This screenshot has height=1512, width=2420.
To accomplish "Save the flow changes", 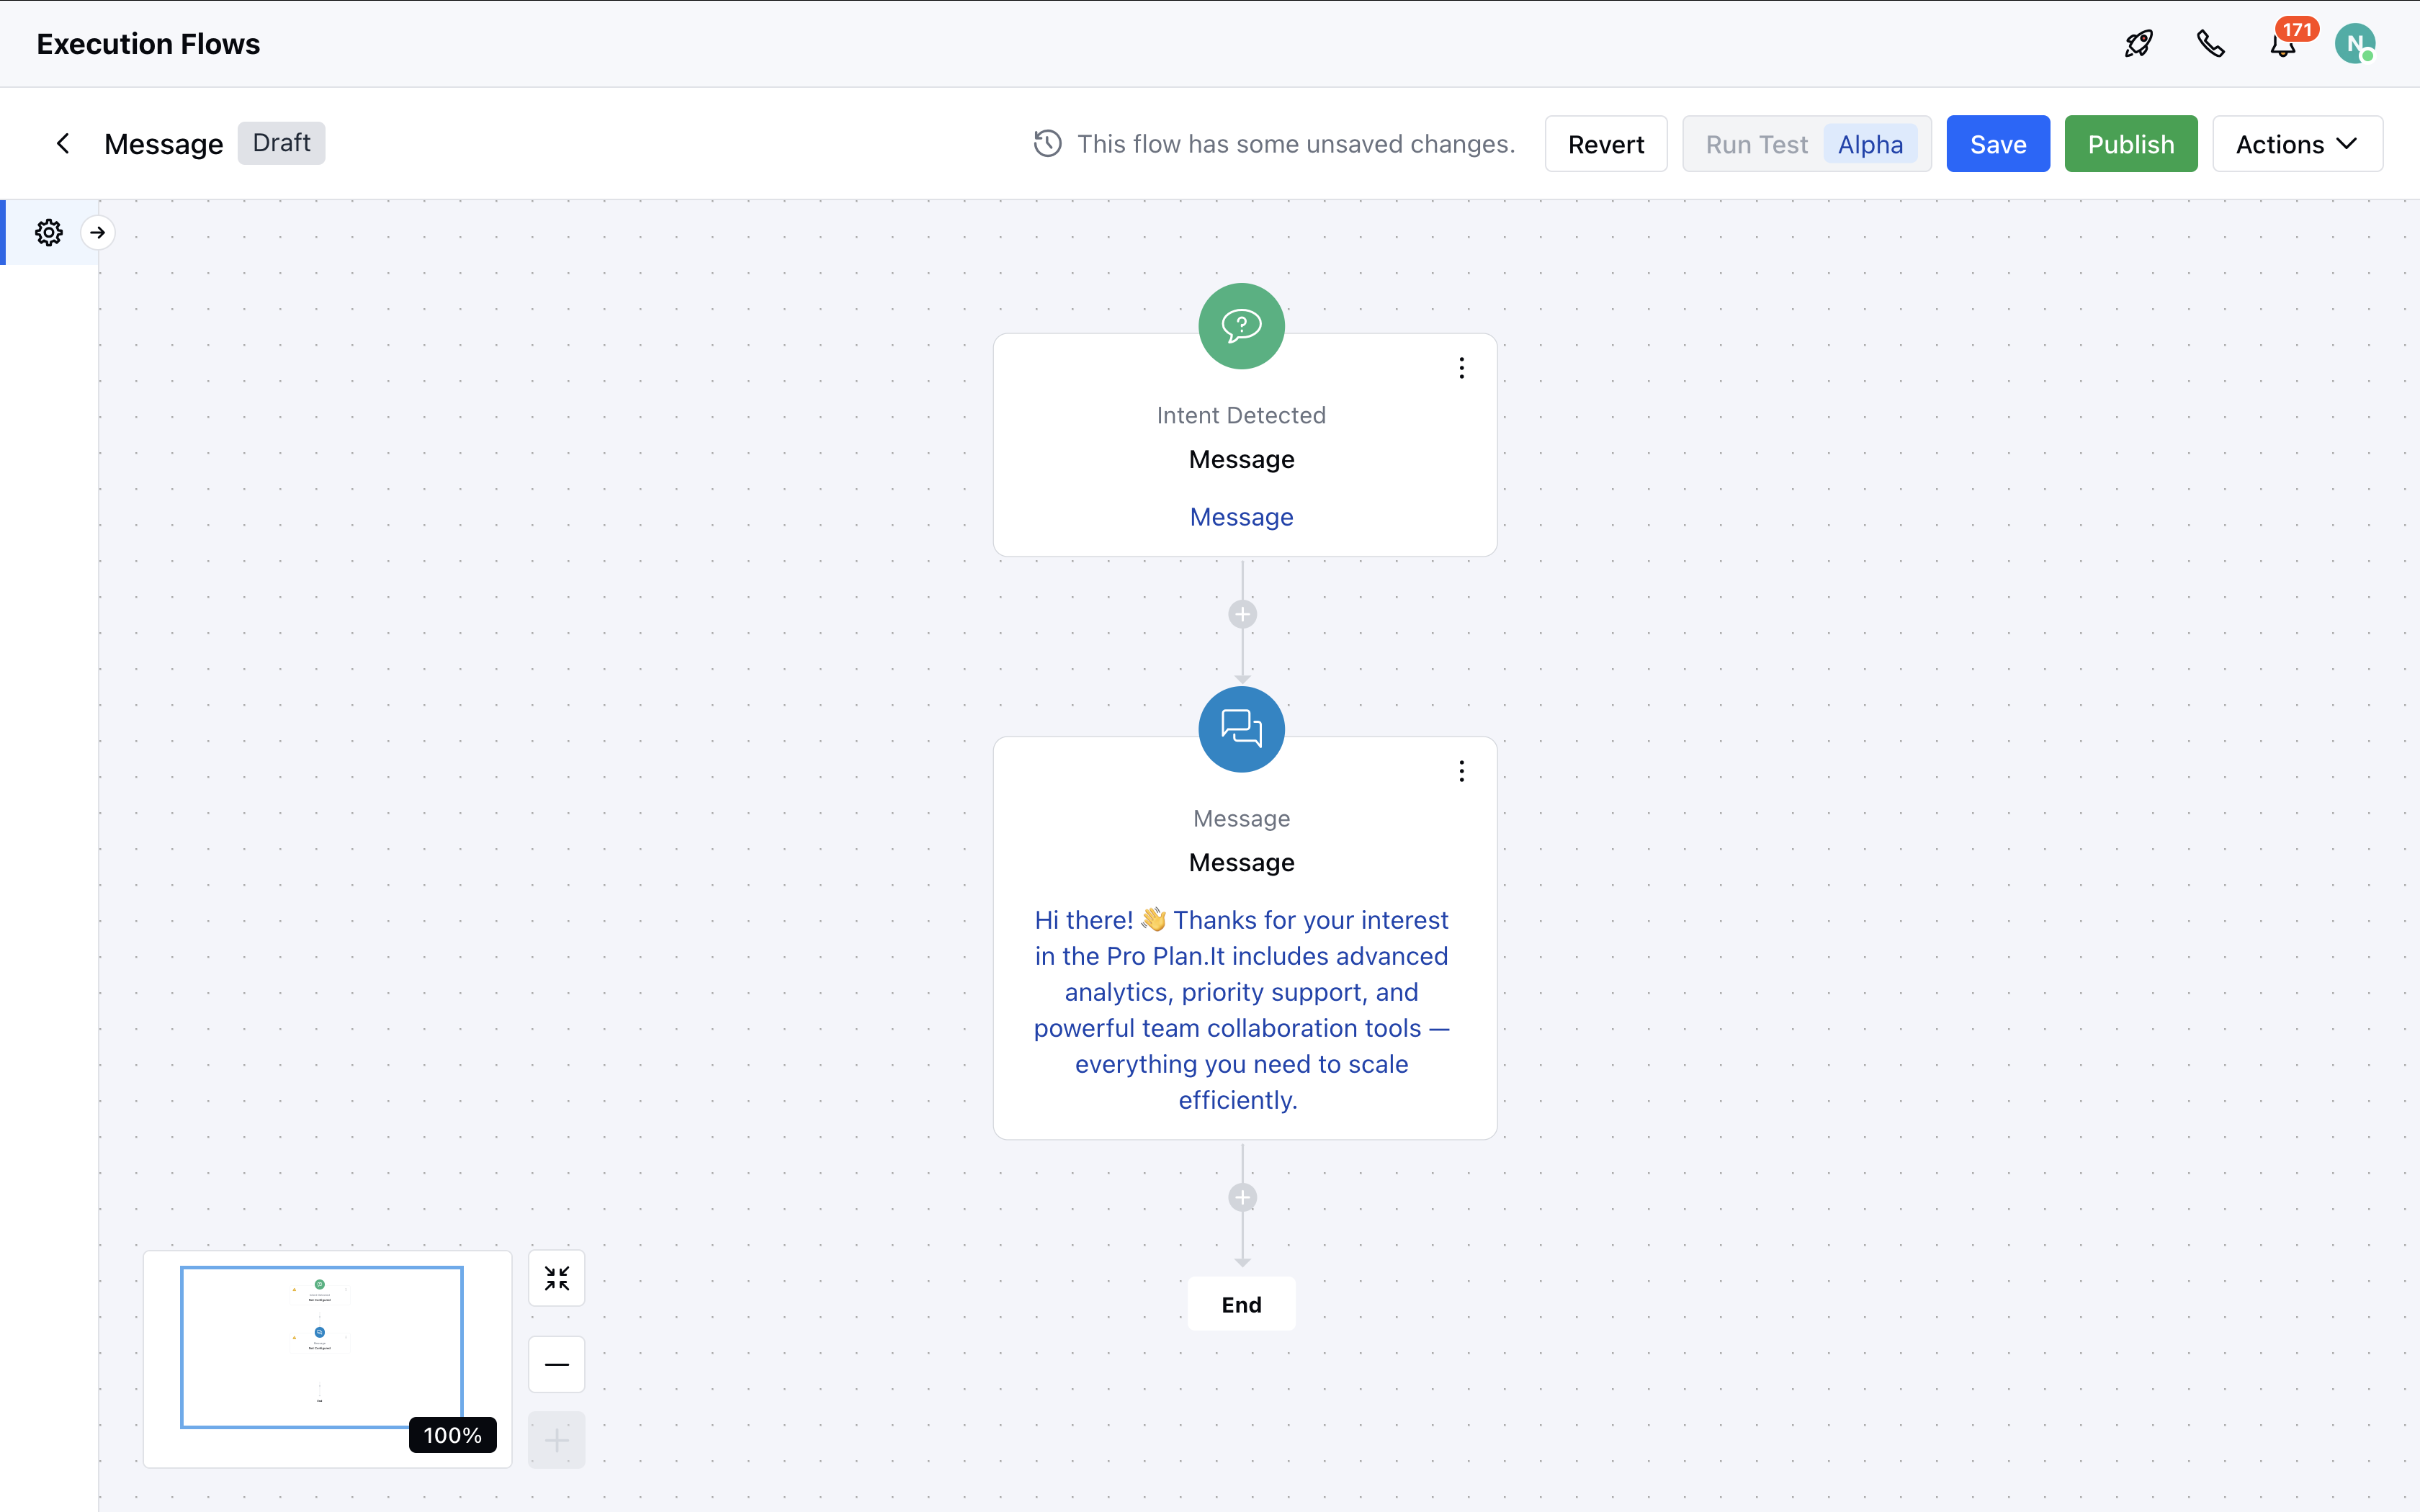I will tap(1997, 144).
